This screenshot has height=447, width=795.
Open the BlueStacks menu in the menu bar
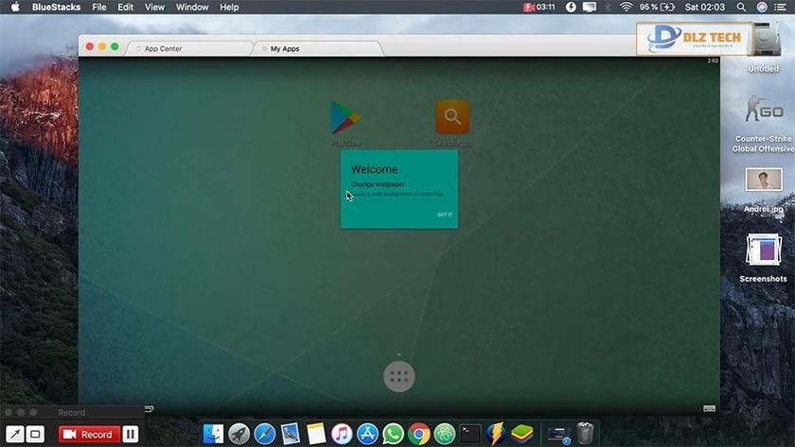56,7
